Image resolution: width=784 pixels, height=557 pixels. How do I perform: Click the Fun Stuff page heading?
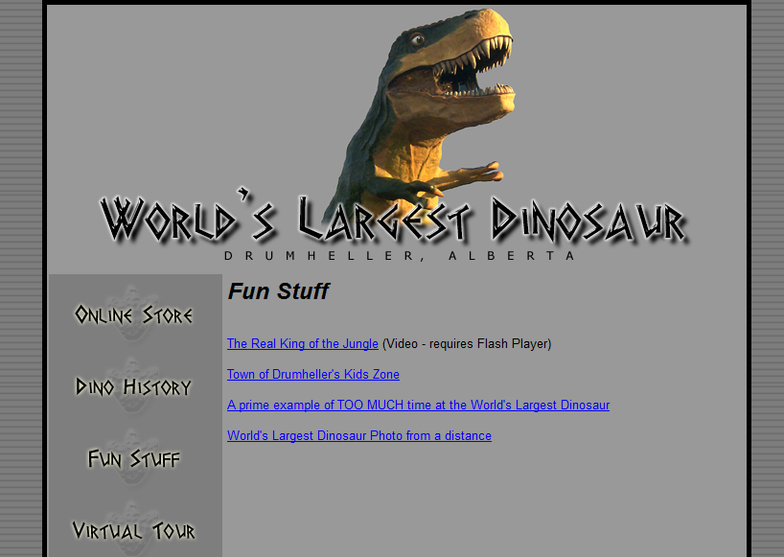[278, 291]
